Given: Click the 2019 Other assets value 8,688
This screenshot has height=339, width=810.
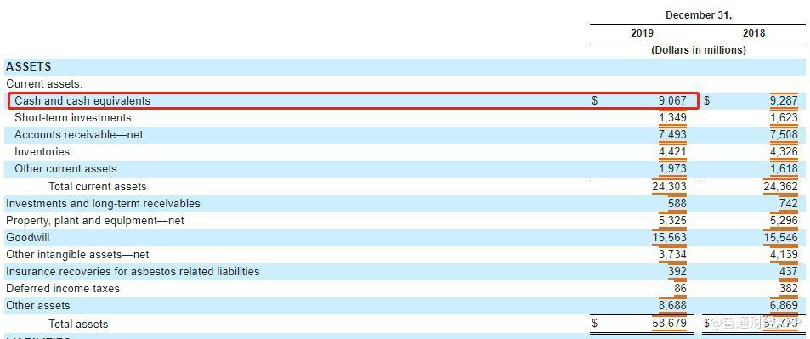Looking at the screenshot, I should pyautogui.click(x=672, y=305).
